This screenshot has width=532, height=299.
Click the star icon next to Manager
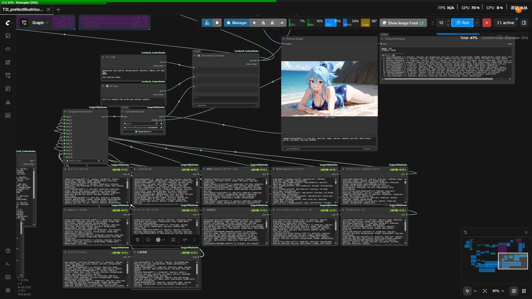click(x=254, y=23)
